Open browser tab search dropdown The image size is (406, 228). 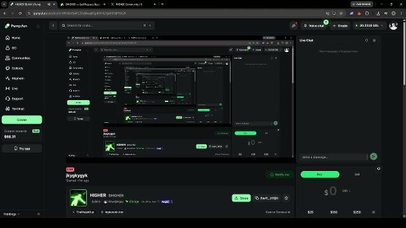(x=4, y=4)
